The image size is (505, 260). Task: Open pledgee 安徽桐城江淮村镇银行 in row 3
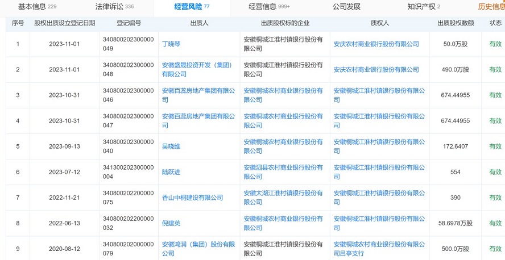379,95
